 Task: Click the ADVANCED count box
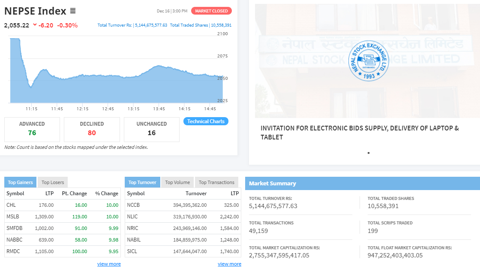(x=32, y=129)
